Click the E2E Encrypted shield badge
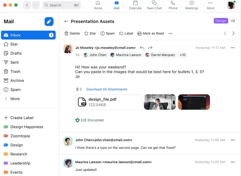The height and width of the screenshot is (176, 241). coord(89,120)
